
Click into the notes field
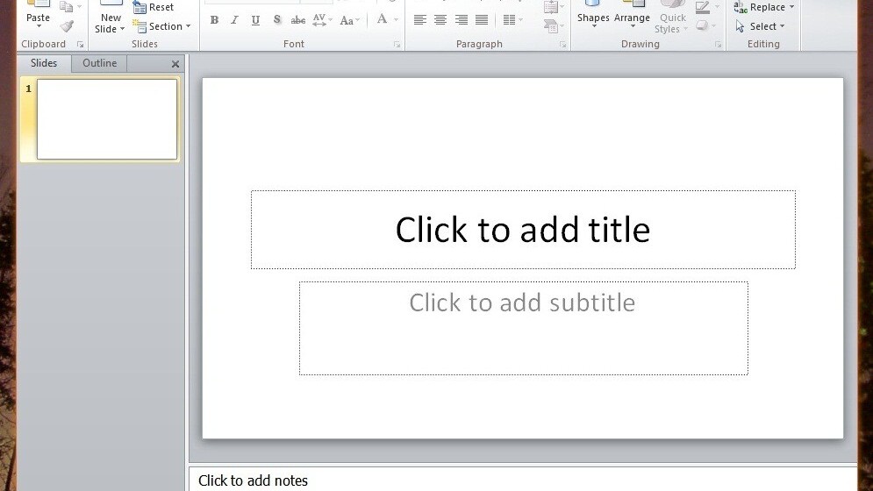click(522, 480)
